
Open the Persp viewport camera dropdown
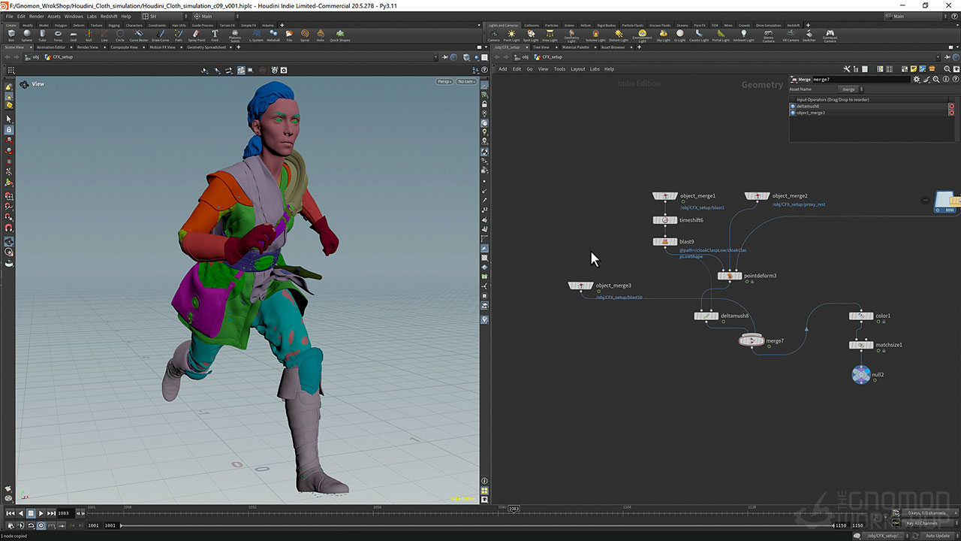click(x=444, y=81)
